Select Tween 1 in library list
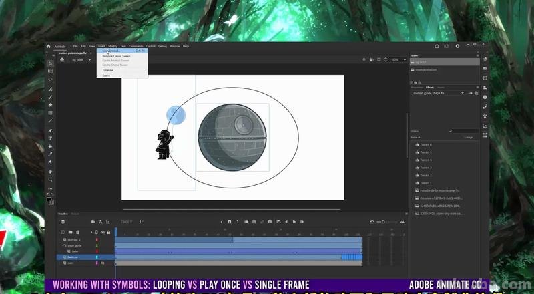Screen dimensions: 534x294 (425, 183)
